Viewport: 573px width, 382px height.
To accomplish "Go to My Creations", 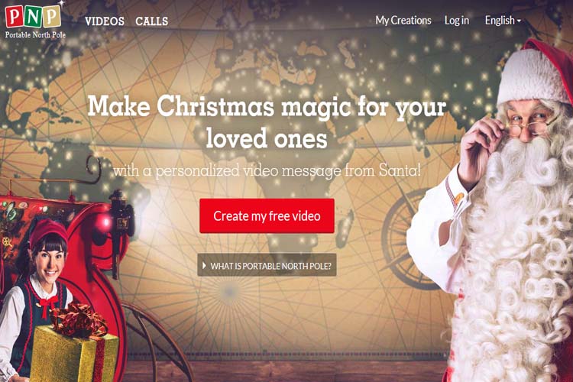I will click(403, 21).
